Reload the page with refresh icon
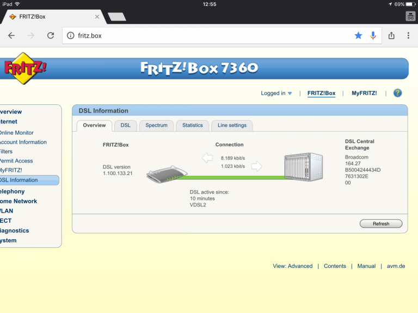418x313 pixels. click(50, 35)
